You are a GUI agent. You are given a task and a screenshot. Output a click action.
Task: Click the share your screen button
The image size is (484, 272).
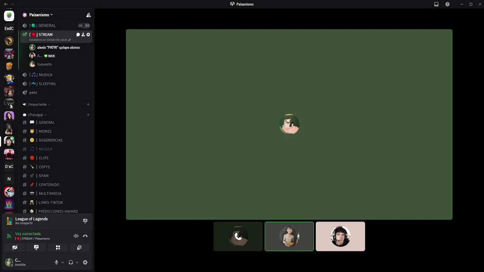point(36,247)
